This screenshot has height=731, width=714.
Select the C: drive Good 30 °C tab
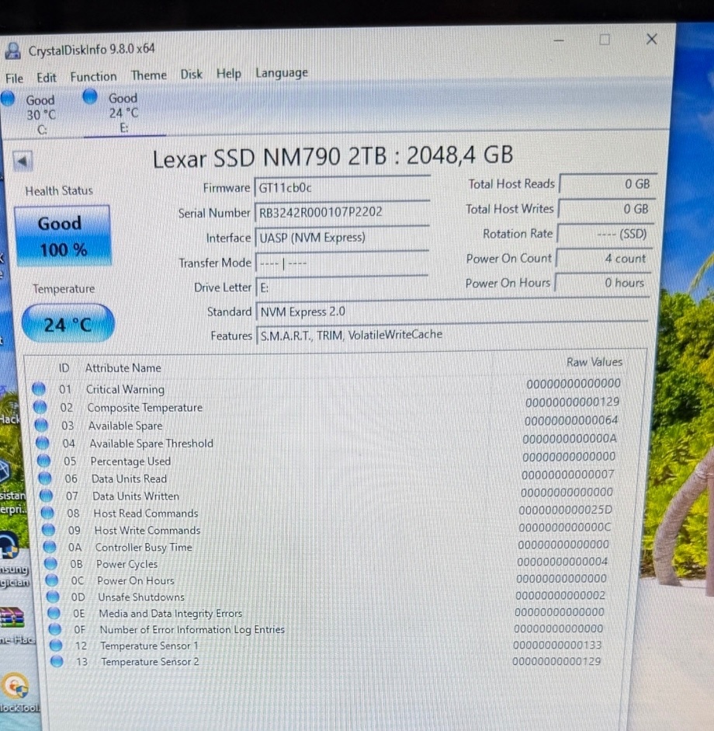click(35, 114)
